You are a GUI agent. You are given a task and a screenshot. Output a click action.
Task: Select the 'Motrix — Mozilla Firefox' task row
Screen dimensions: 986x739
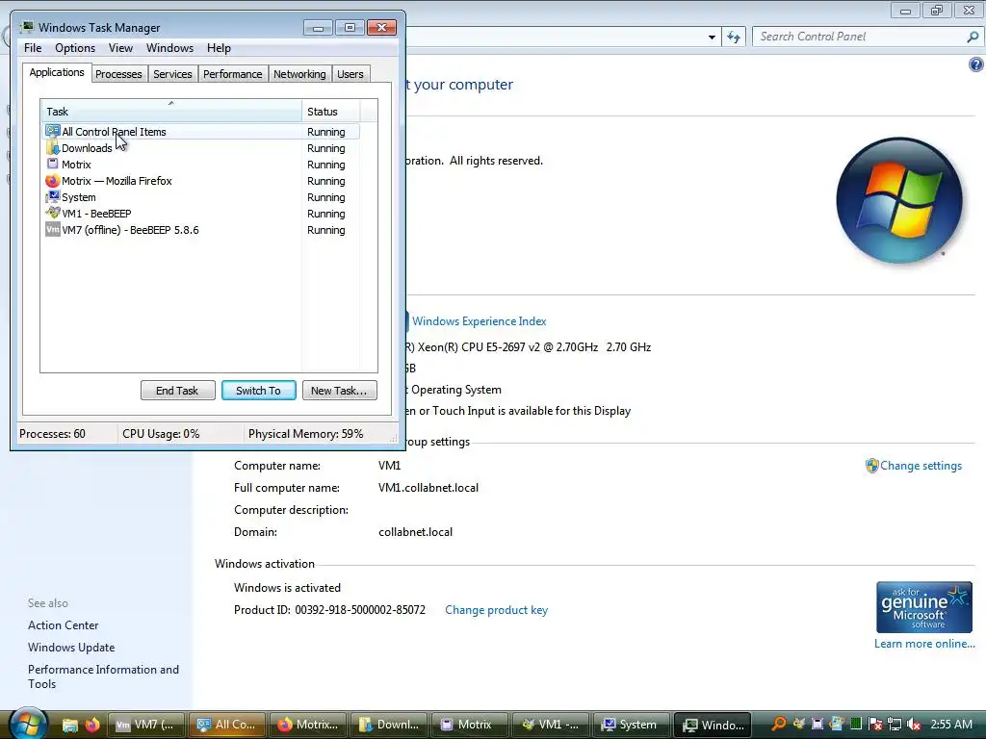201,180
